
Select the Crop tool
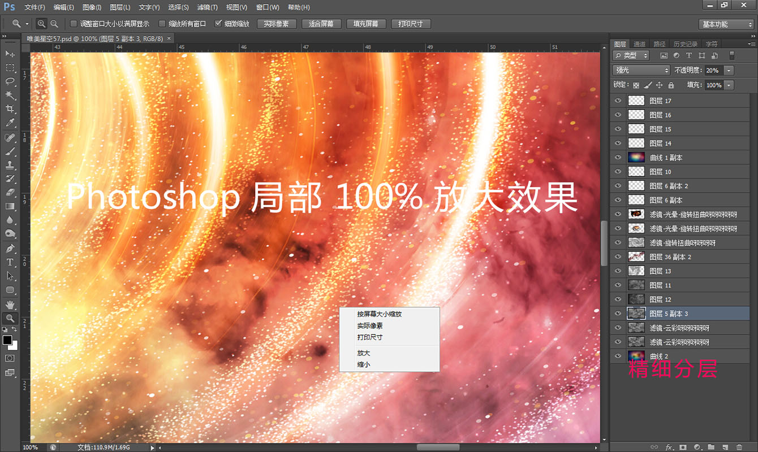pos(10,109)
